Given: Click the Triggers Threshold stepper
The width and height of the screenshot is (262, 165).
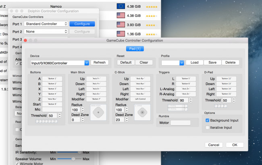Looking at the screenshot, I should pos(191,100).
